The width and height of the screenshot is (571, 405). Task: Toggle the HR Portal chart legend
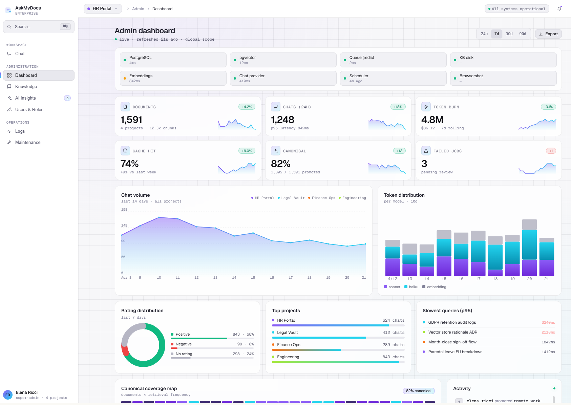tap(262, 198)
